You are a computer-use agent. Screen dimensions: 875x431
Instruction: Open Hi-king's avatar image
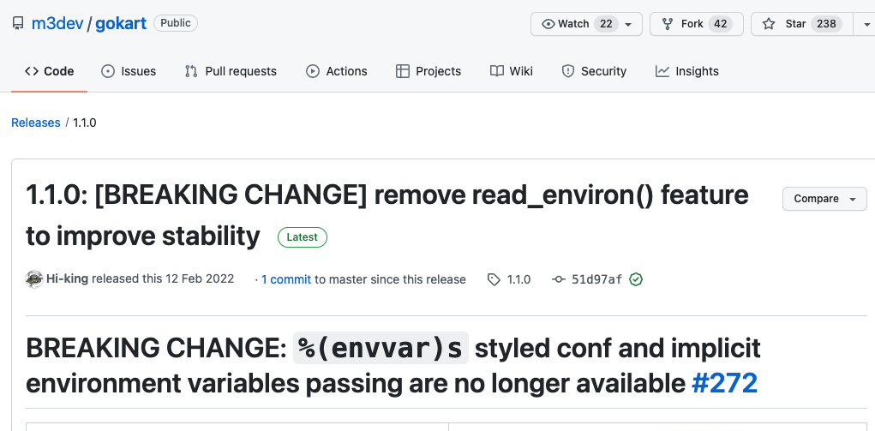pyautogui.click(x=34, y=279)
